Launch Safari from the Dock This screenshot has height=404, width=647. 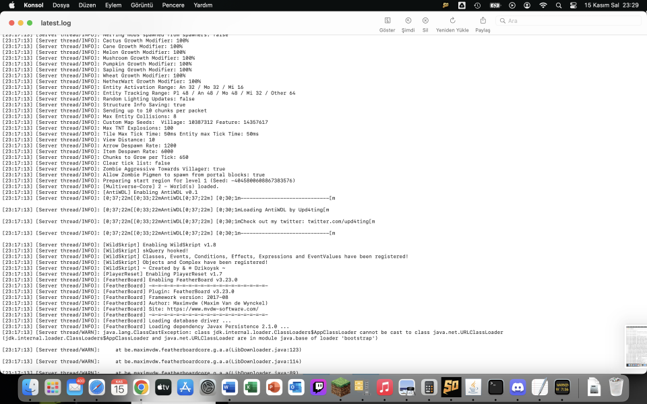click(97, 388)
